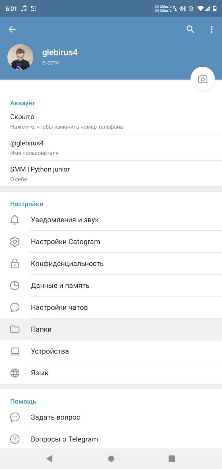Open Данные и память settings
222x469 pixels.
(x=111, y=285)
